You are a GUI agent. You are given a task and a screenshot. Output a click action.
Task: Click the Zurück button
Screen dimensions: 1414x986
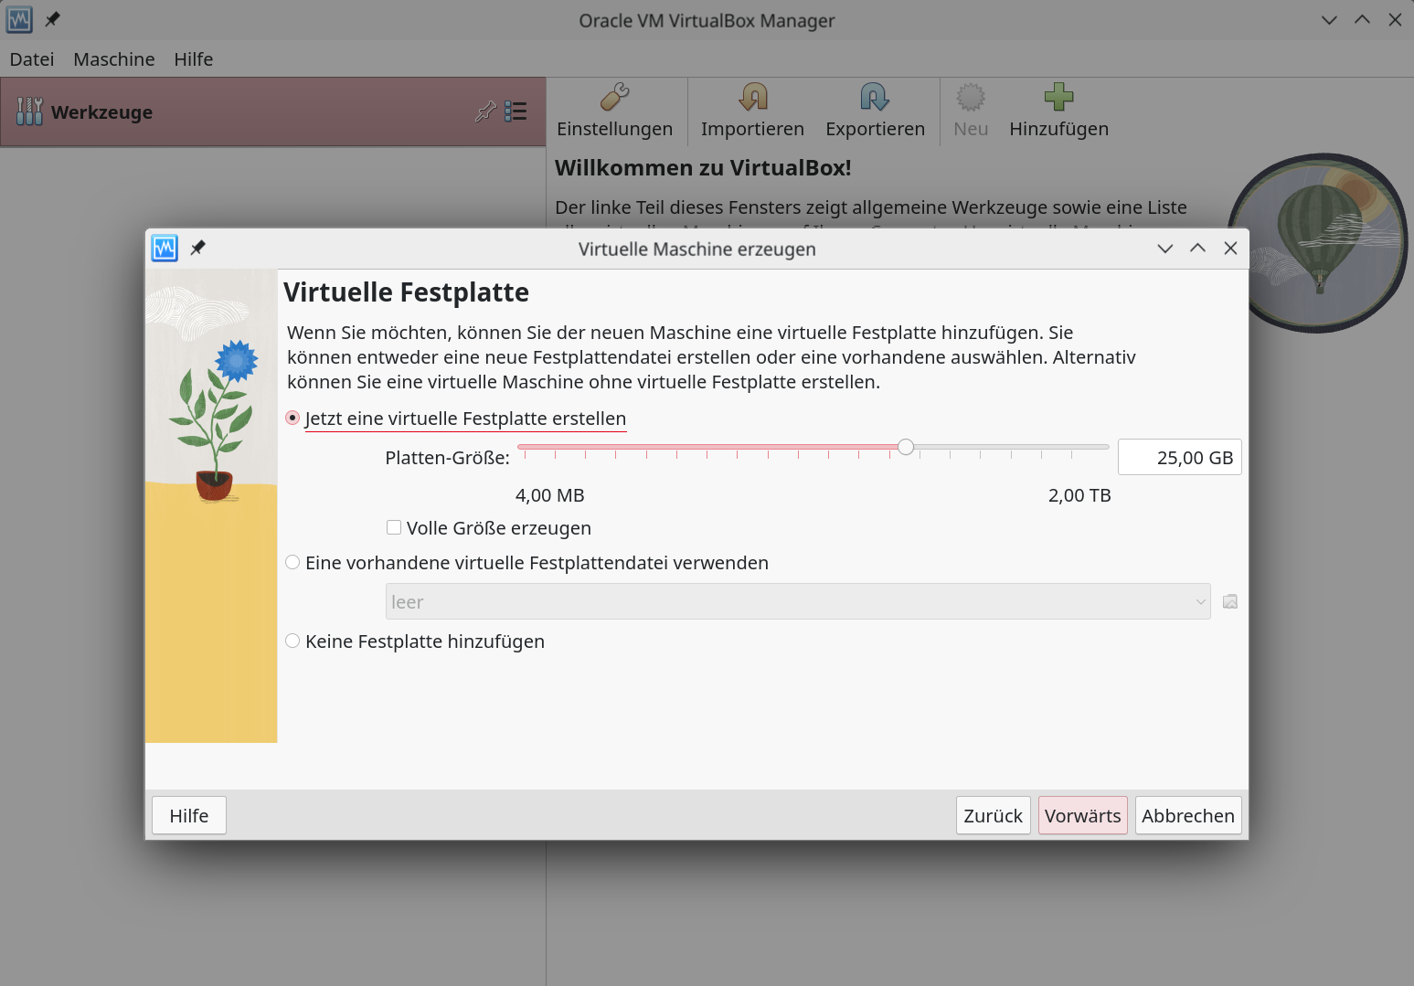(994, 815)
